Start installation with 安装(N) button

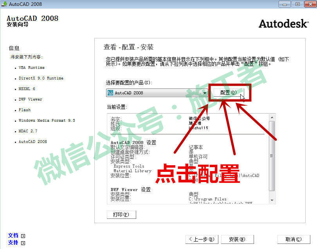237,239
